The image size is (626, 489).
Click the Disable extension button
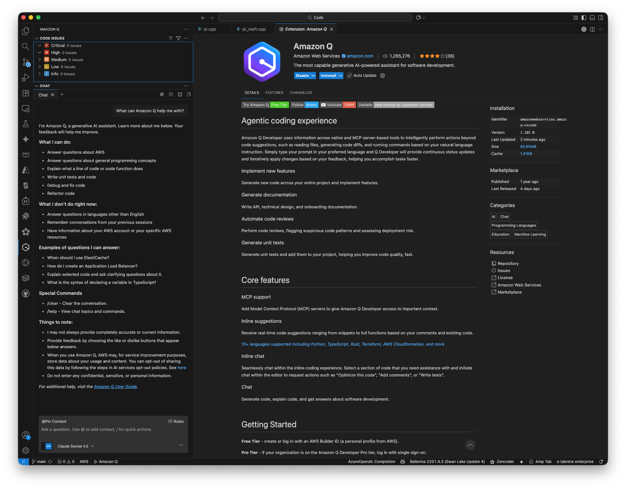point(302,76)
